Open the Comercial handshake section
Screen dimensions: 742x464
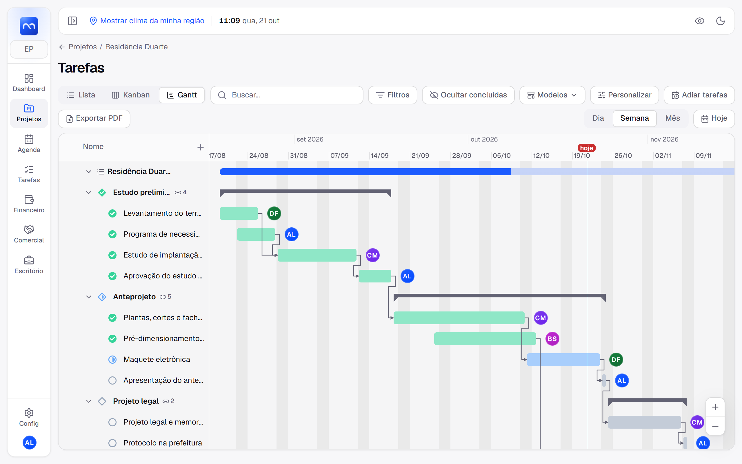[x=29, y=234]
